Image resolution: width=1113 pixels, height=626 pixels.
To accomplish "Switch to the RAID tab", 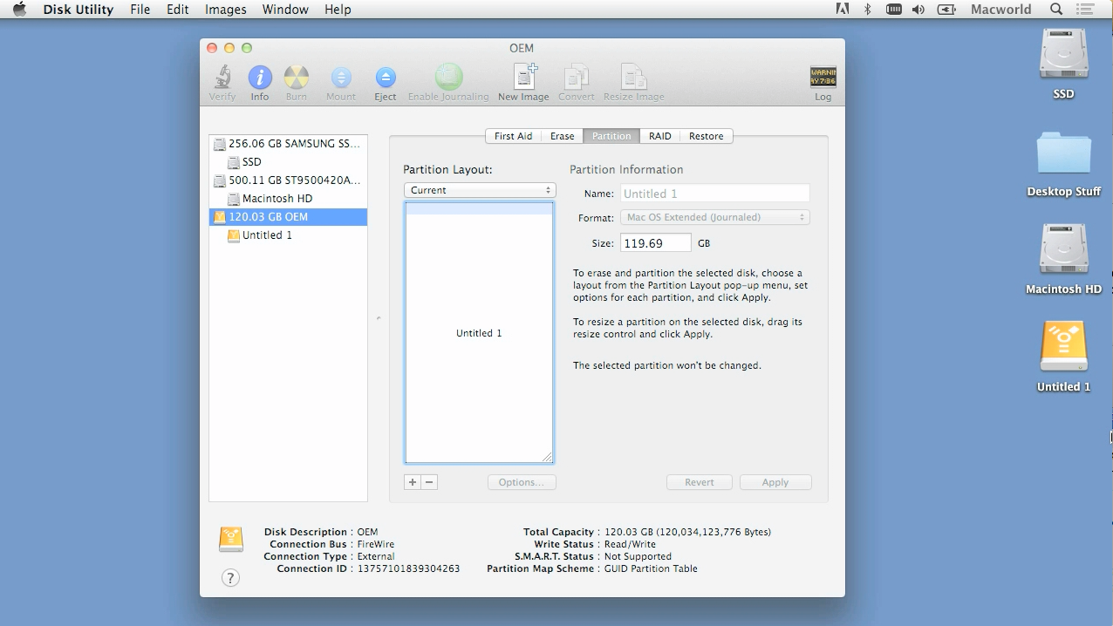I will point(659,136).
